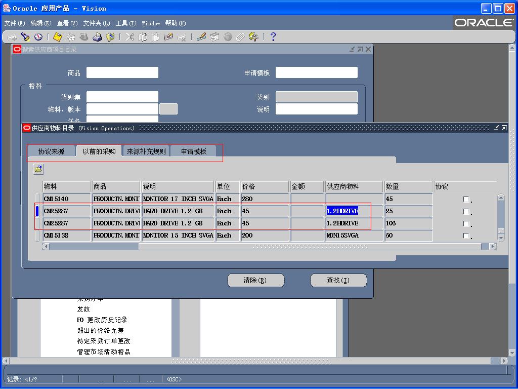Select the 以前的采购 tab

click(x=99, y=151)
